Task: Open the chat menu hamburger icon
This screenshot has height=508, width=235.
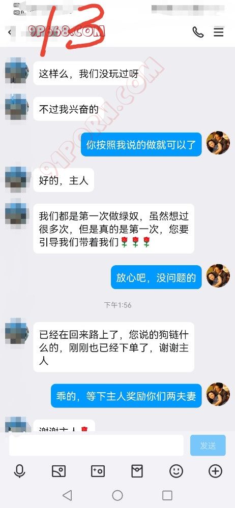Action: coord(218,31)
